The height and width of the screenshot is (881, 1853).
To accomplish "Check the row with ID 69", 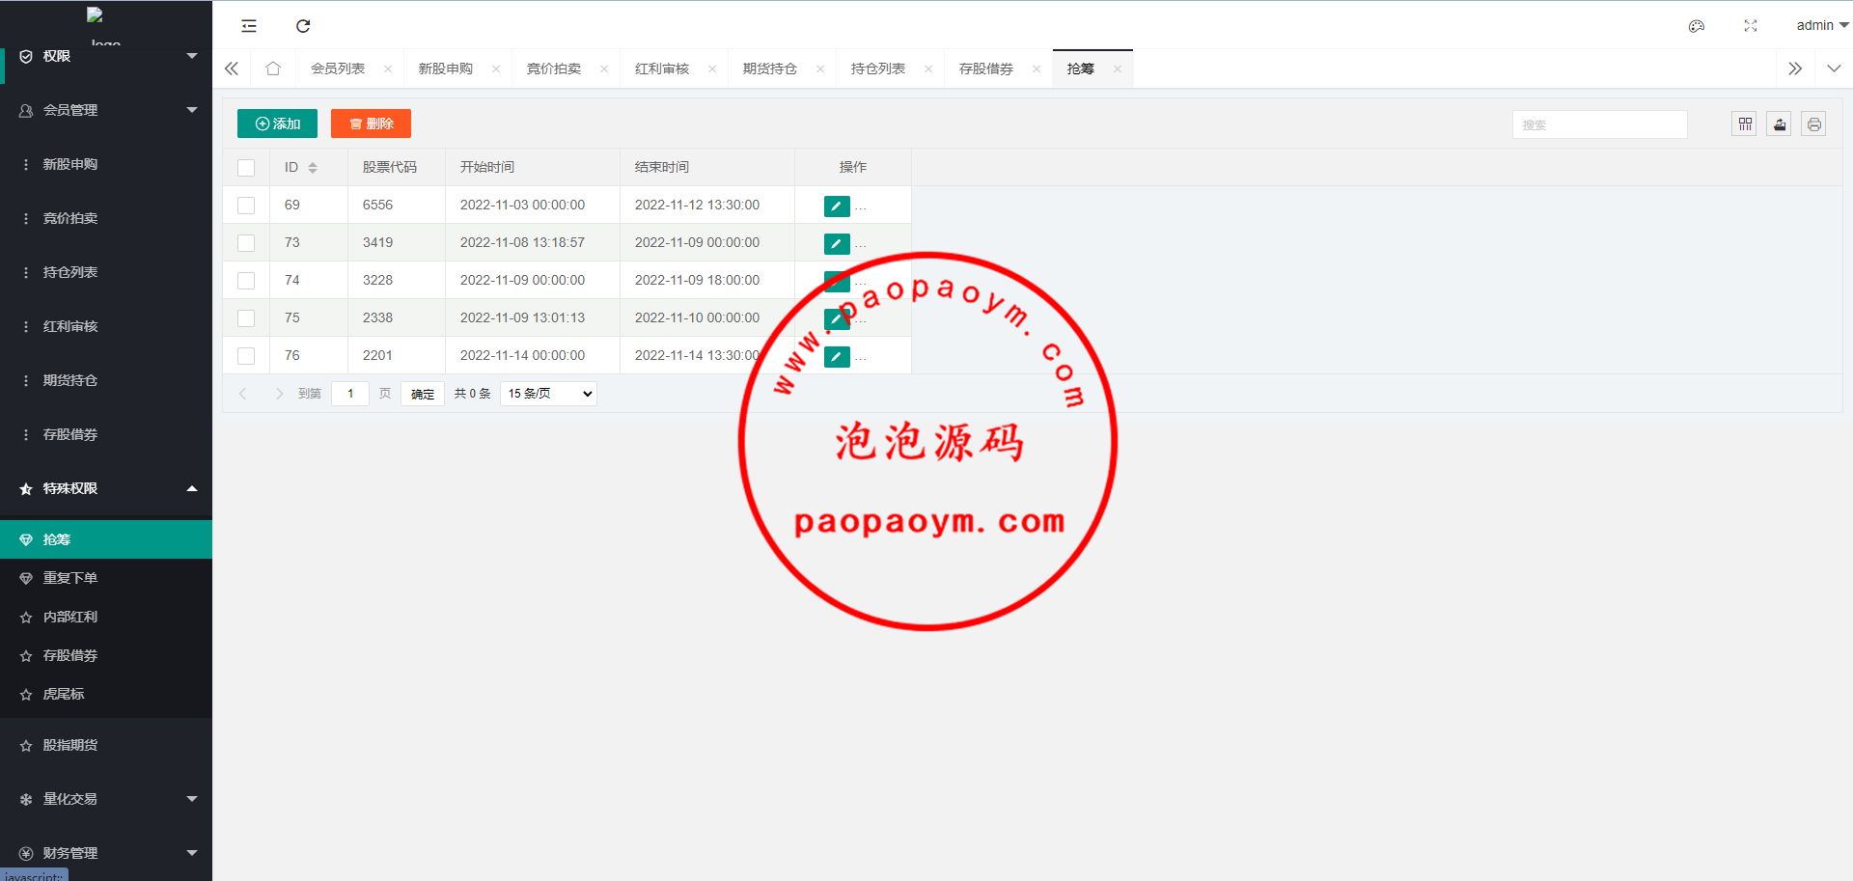I will (x=246, y=206).
